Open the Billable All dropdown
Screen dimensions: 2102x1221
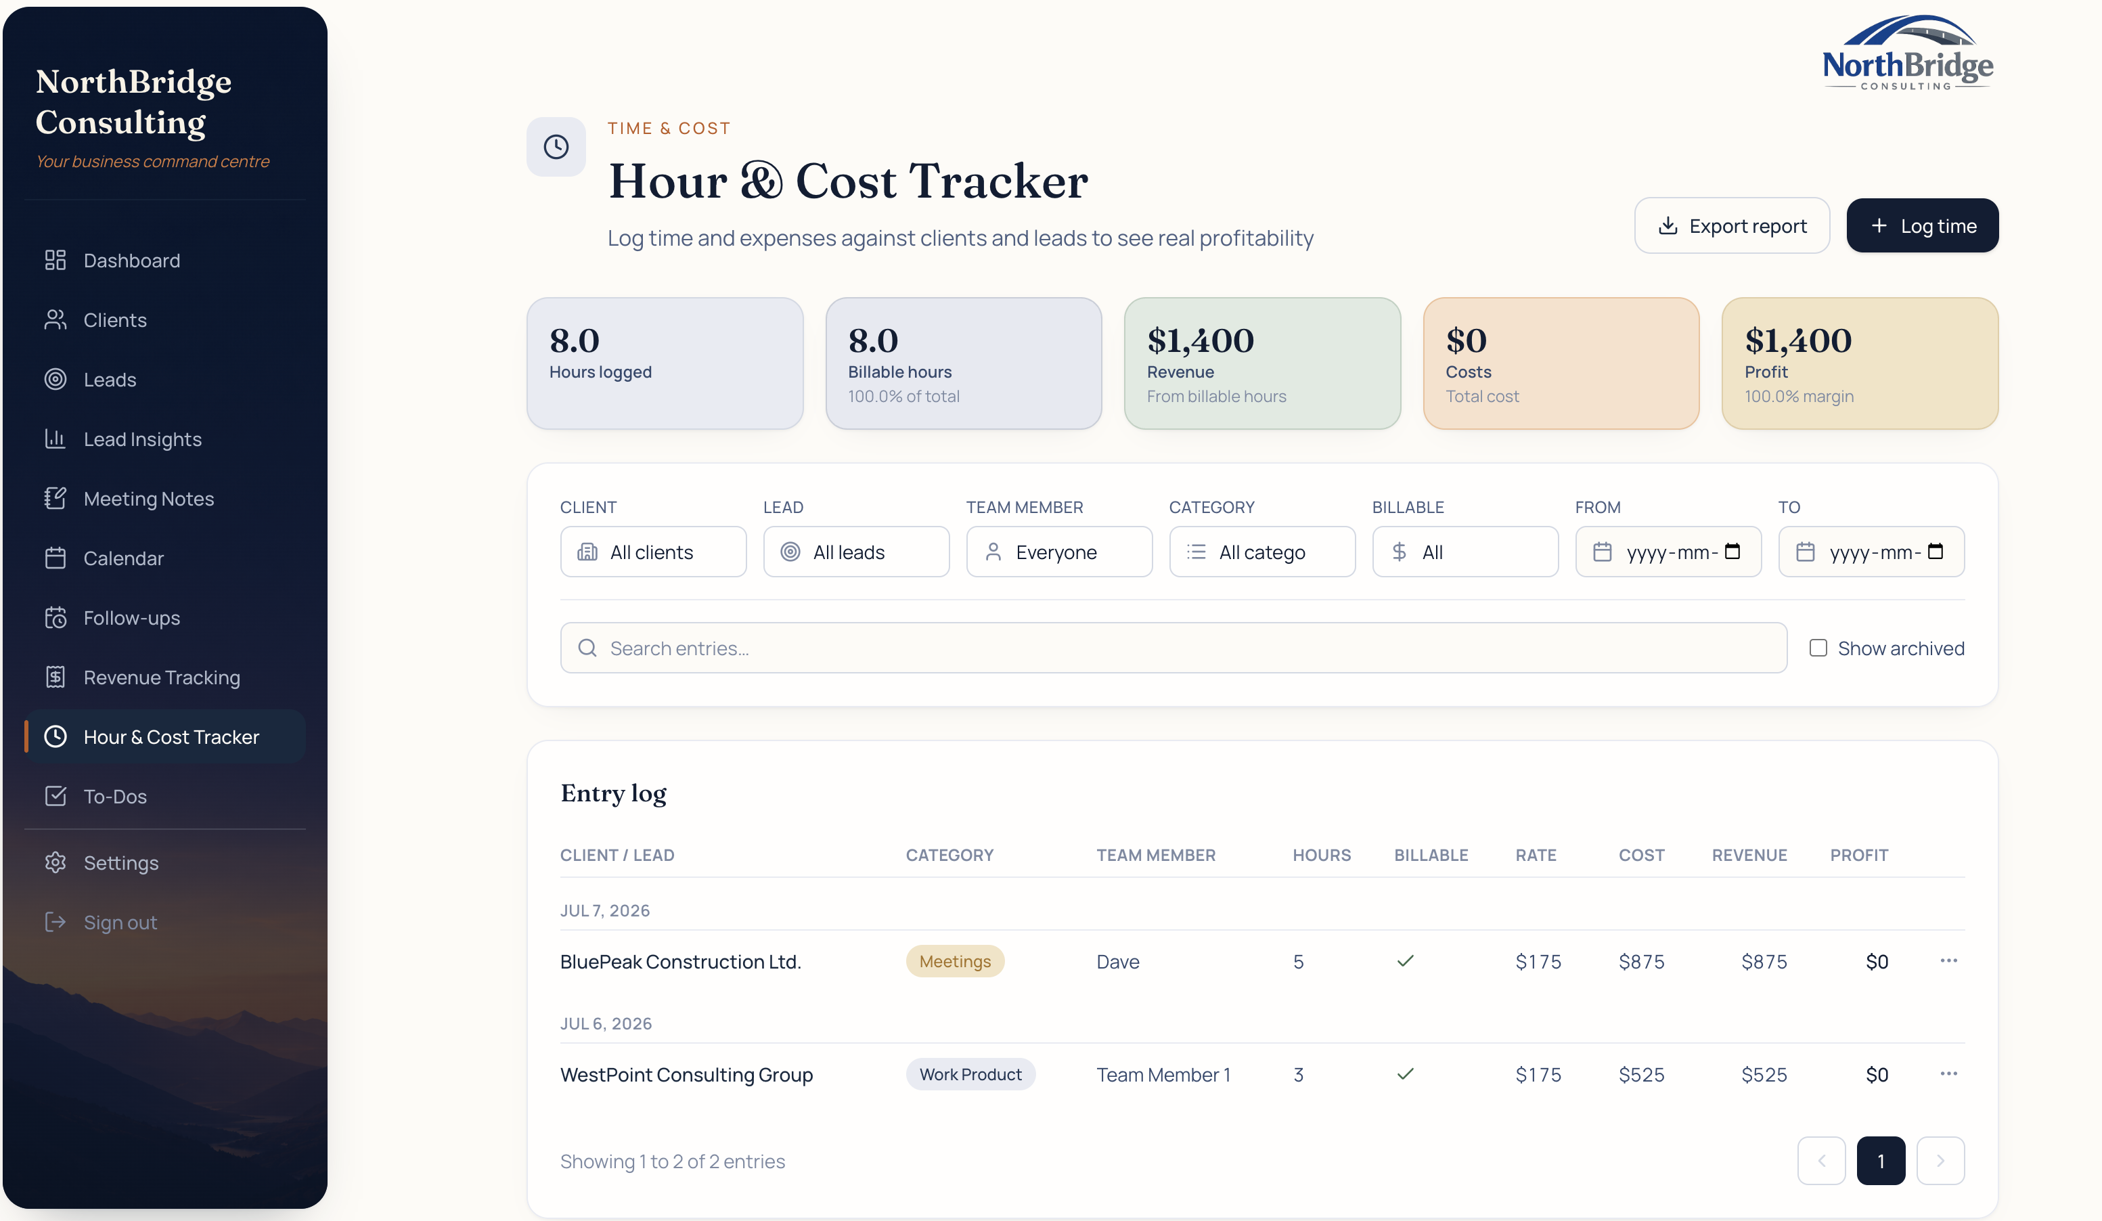1466,552
